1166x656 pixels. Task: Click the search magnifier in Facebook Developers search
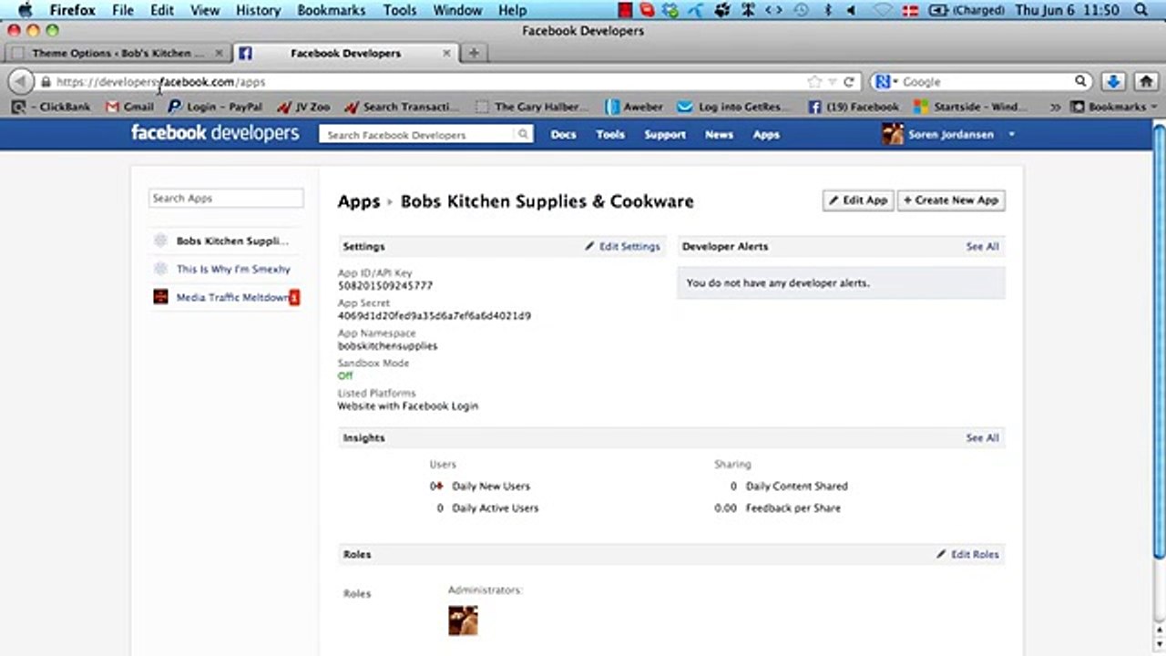(523, 135)
